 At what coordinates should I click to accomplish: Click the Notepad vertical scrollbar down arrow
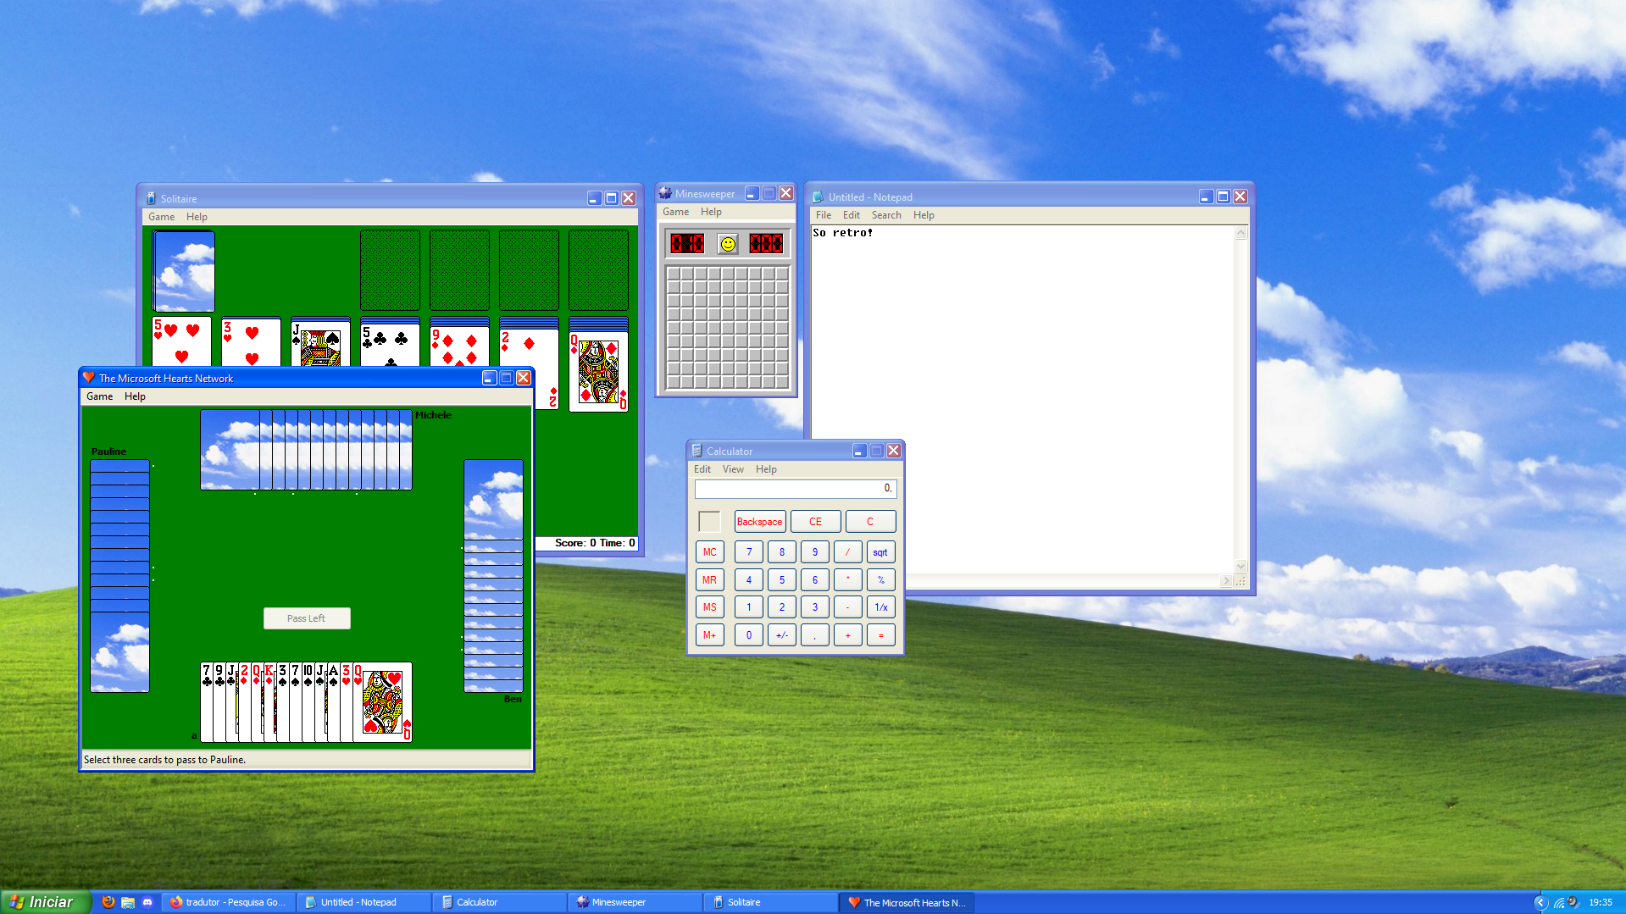coord(1240,566)
